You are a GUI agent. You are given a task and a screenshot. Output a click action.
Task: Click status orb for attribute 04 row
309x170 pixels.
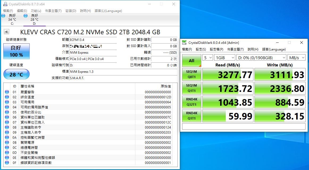[7, 107]
